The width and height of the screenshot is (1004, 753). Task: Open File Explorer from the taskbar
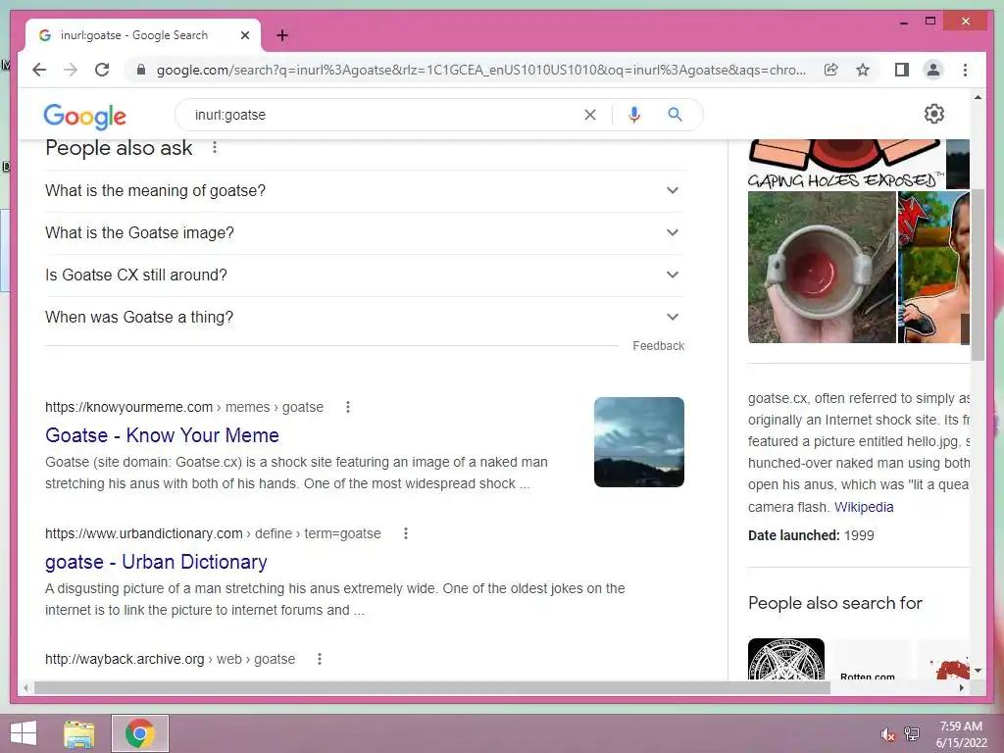(79, 733)
